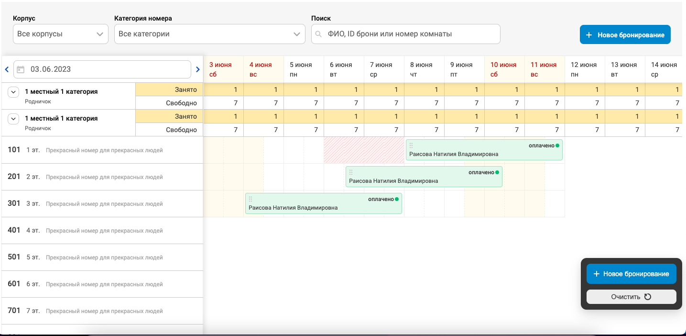Grab drag handle on room 201 booking
Viewport: 686px width, 336px height.
351,172
